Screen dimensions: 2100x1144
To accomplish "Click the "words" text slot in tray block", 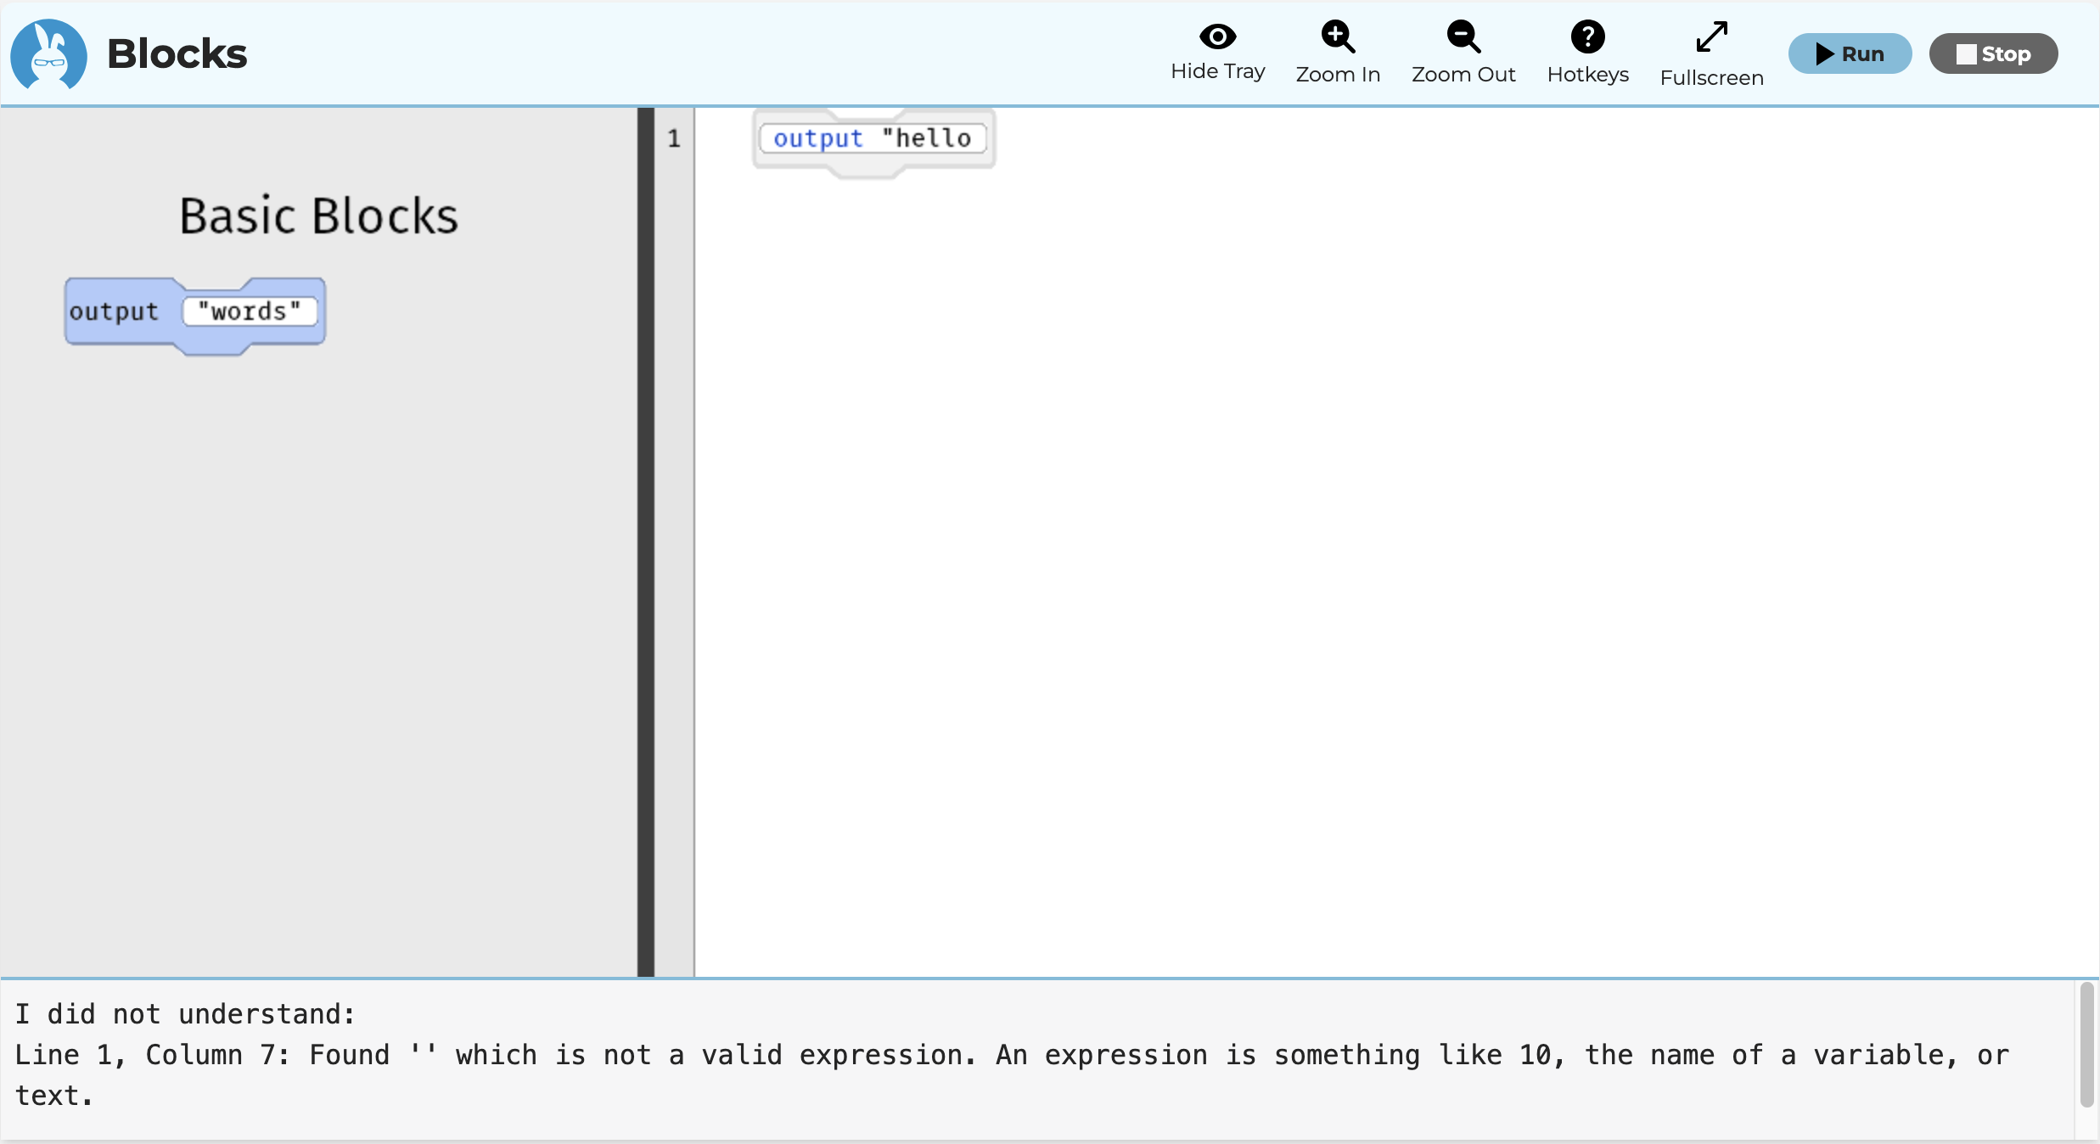I will pyautogui.click(x=250, y=311).
